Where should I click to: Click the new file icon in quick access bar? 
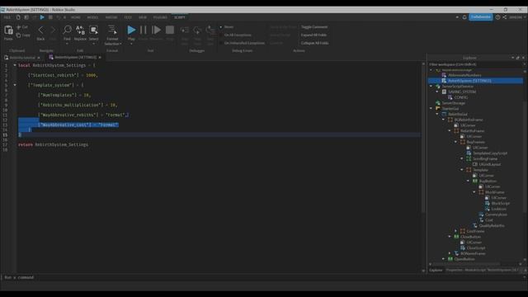click(x=18, y=17)
